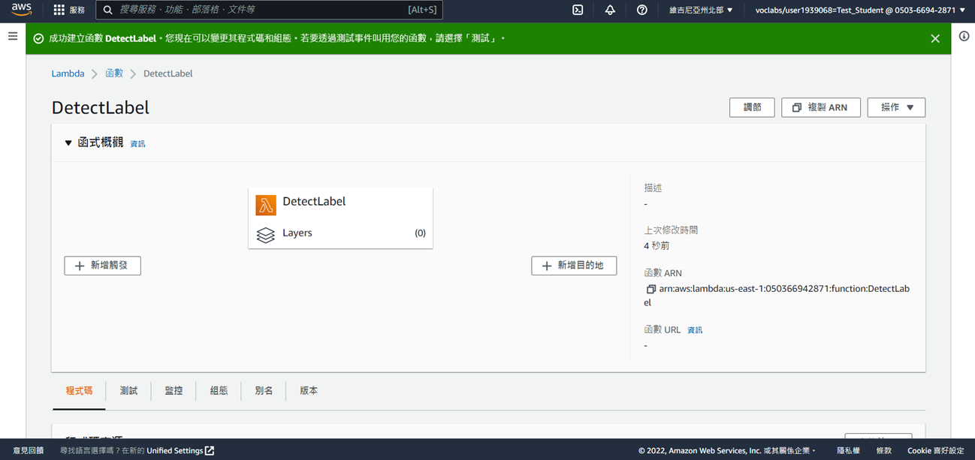The width and height of the screenshot is (975, 460).
Task: Open the notifications bell
Action: 610,10
